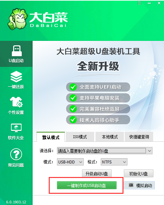Viewport: 164px width, 205px height.
Task: Click the 升级启动U盘 button
Action: coord(97,173)
